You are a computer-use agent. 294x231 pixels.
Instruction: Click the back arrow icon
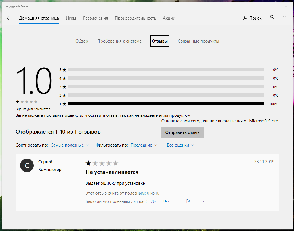9,18
